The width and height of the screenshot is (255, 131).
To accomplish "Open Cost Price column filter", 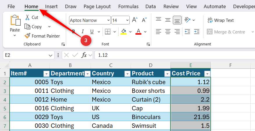I will click(207, 74).
